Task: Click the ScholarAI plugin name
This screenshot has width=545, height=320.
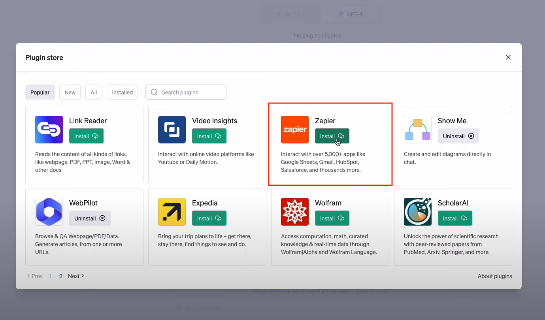Action: coord(453,203)
